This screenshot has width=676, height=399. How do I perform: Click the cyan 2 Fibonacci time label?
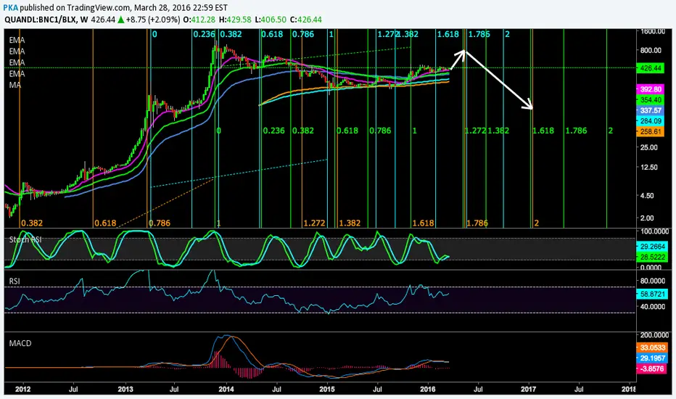[507, 34]
